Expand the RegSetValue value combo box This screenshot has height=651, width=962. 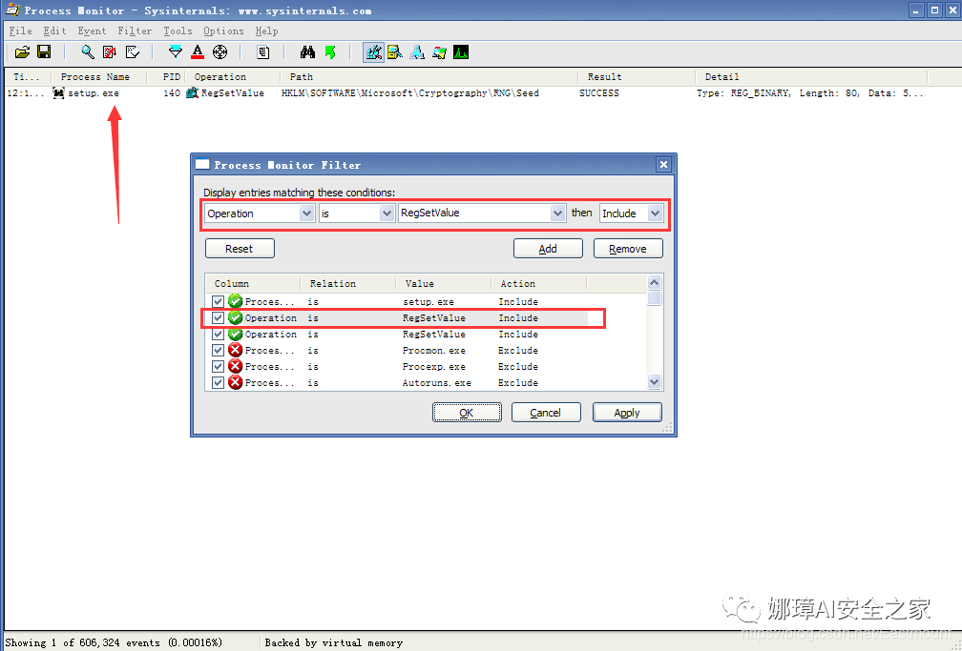click(557, 214)
